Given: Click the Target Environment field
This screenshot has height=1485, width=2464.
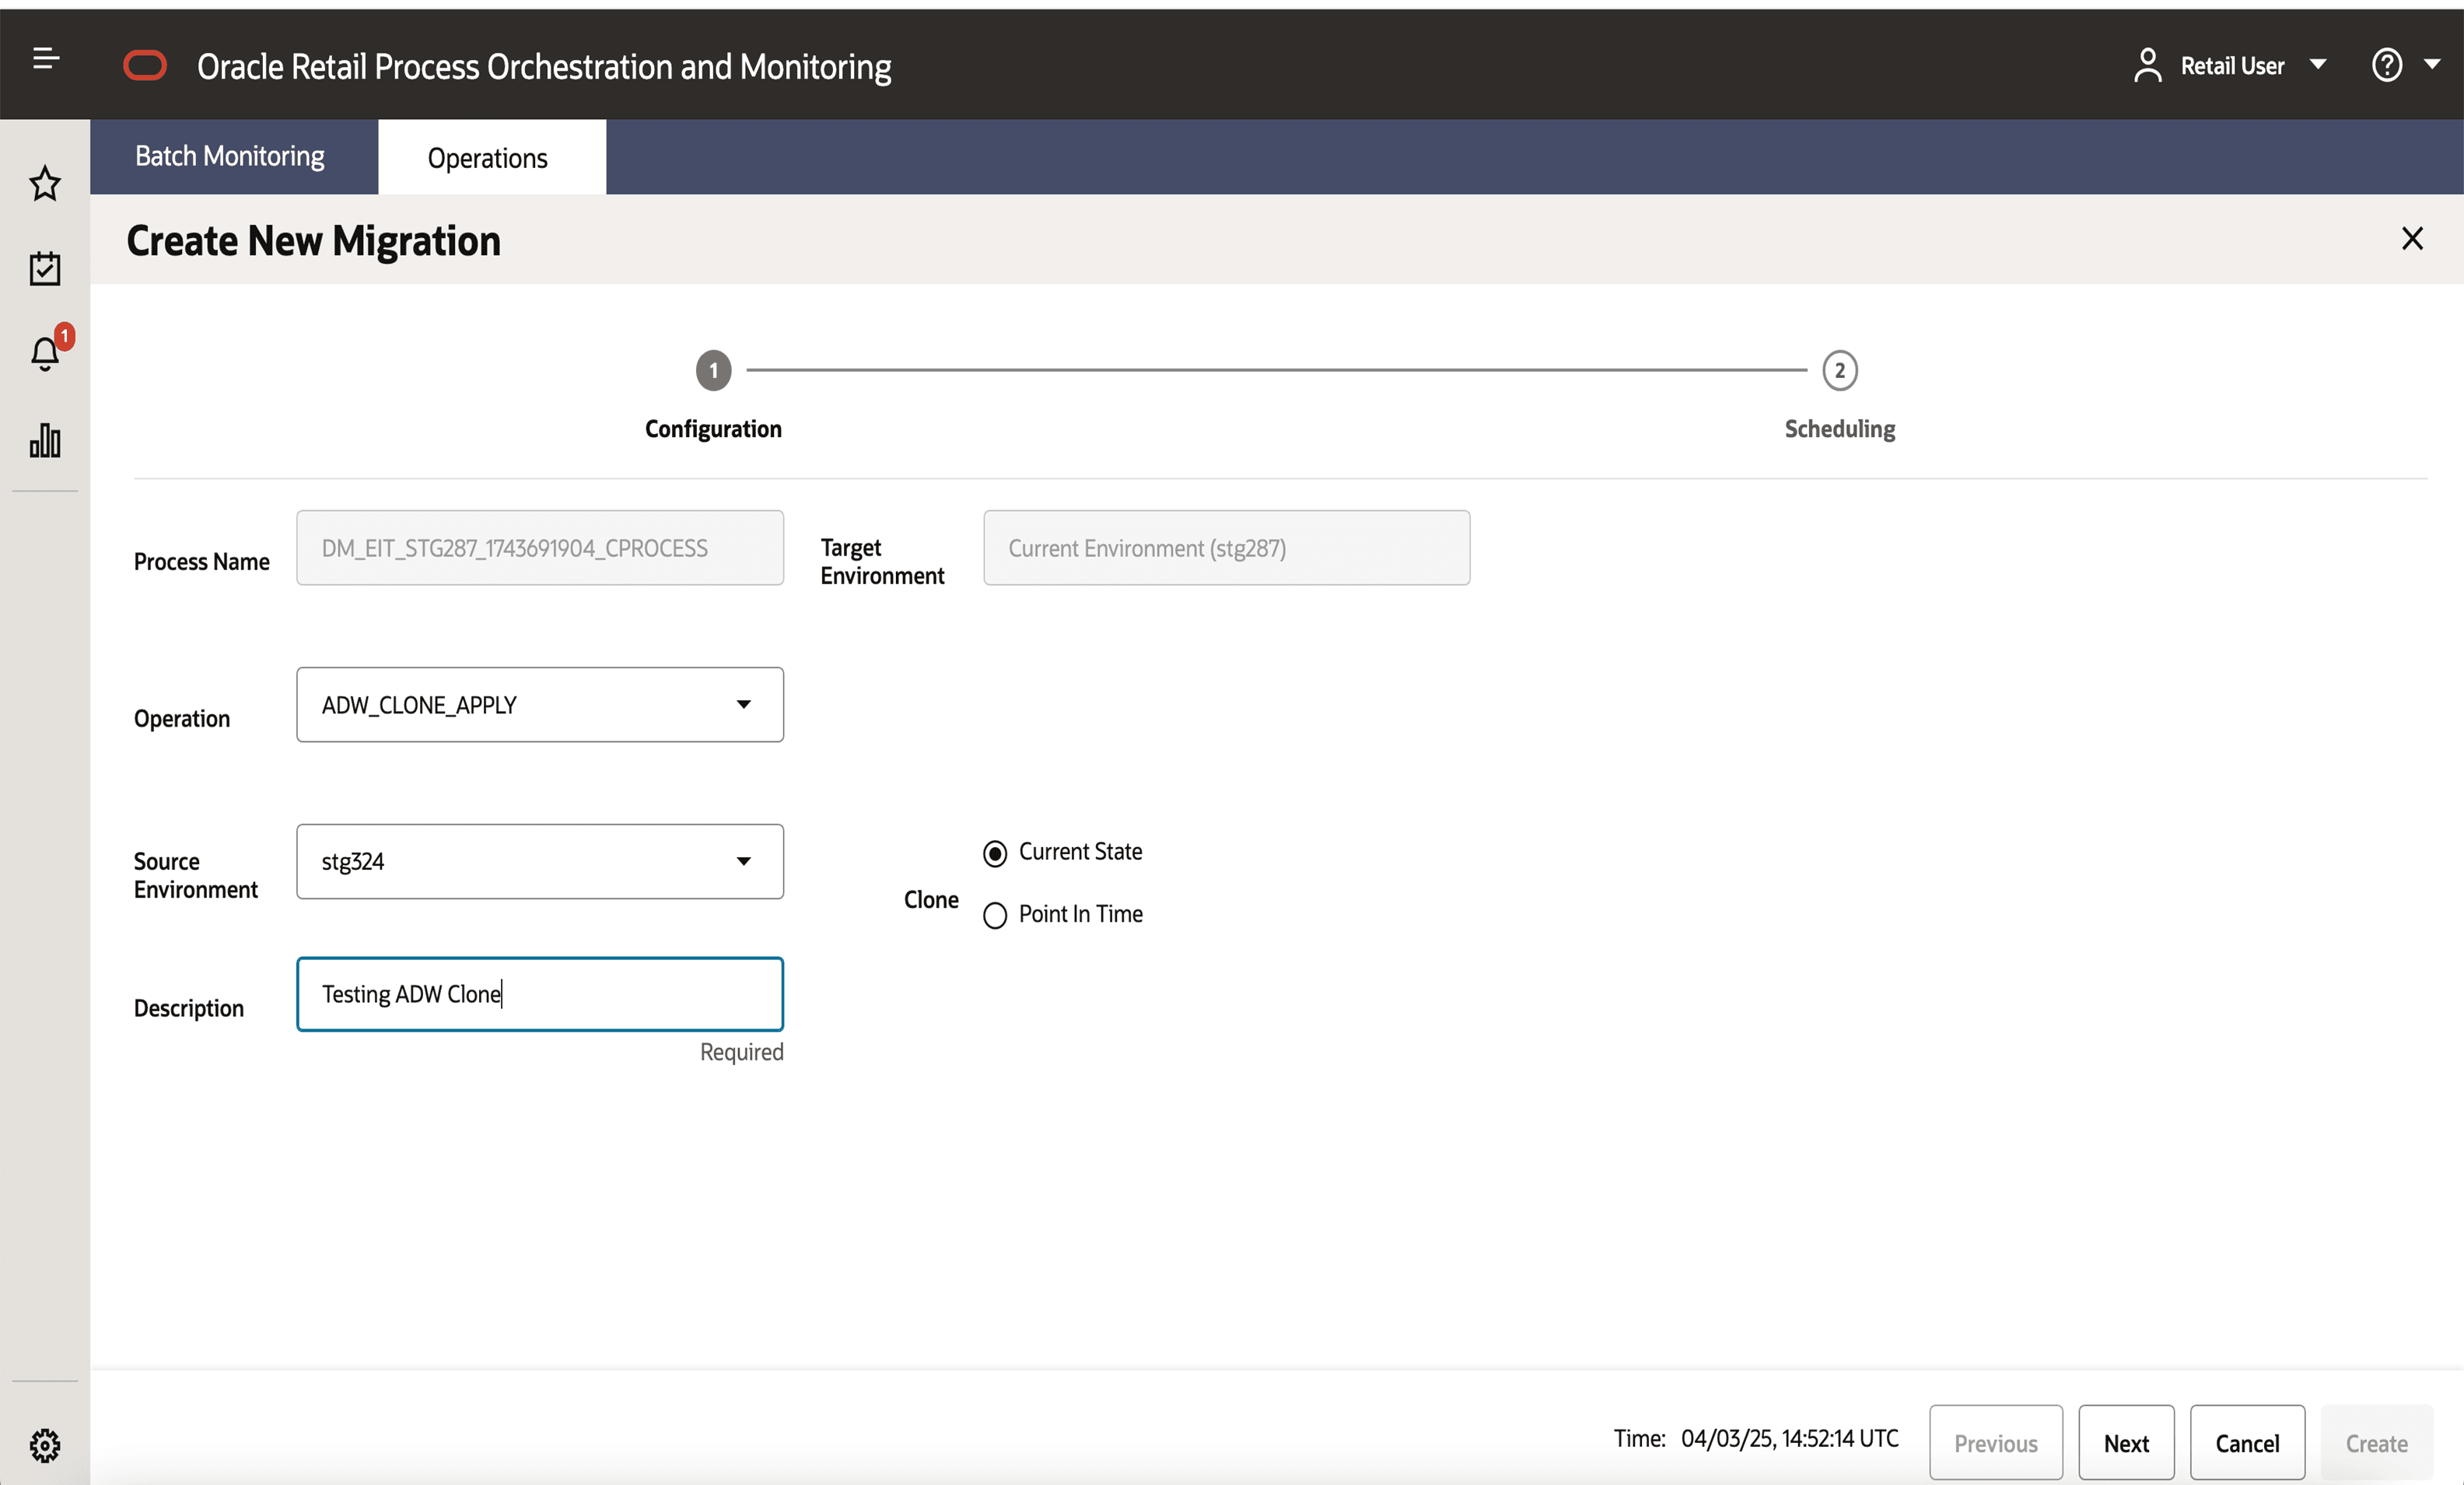Looking at the screenshot, I should [x=1226, y=548].
